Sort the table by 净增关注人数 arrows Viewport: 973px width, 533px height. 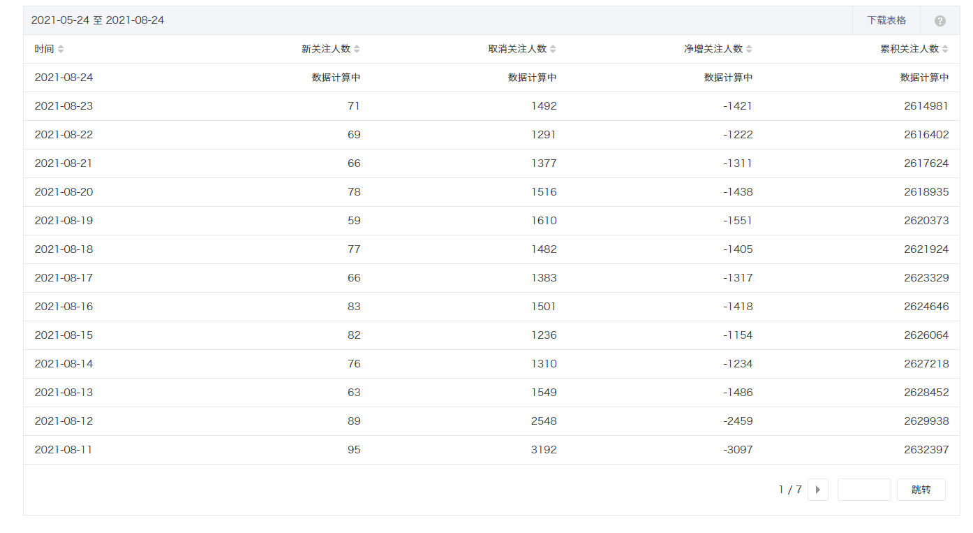tap(749, 49)
